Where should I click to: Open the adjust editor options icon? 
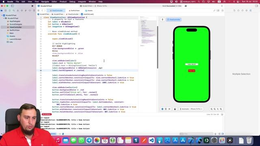pos(218,11)
